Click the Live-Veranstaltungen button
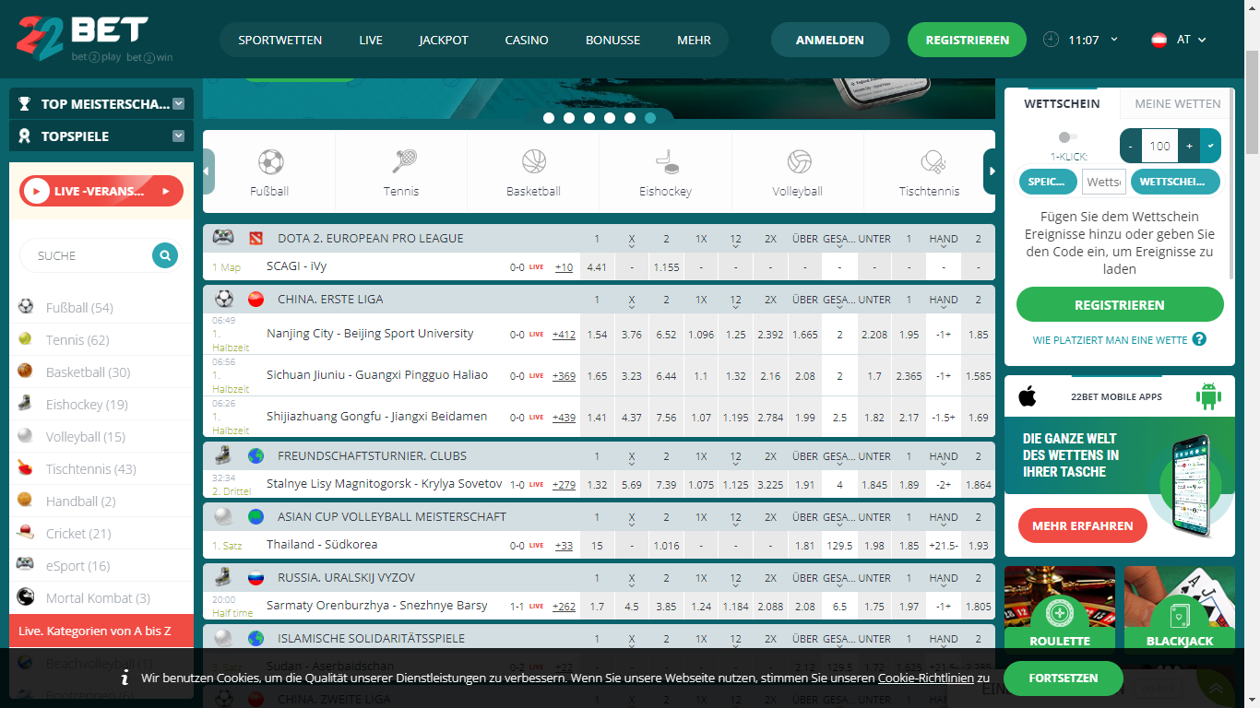Image resolution: width=1260 pixels, height=708 pixels. tap(101, 191)
